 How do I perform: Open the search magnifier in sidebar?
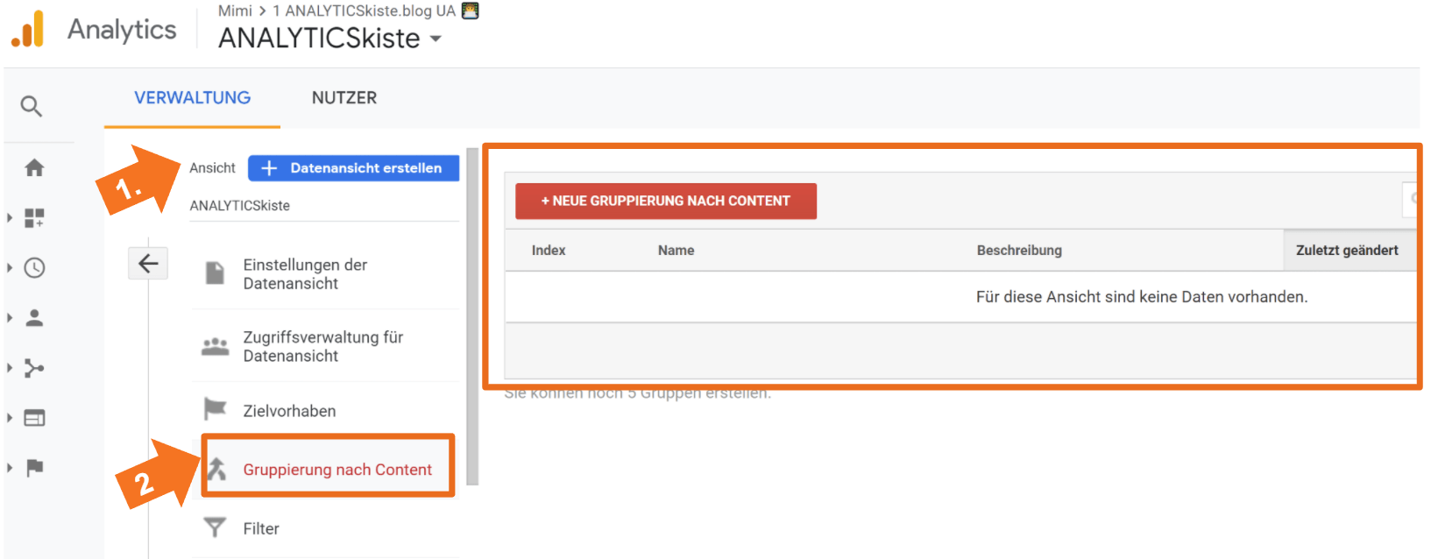[x=32, y=107]
